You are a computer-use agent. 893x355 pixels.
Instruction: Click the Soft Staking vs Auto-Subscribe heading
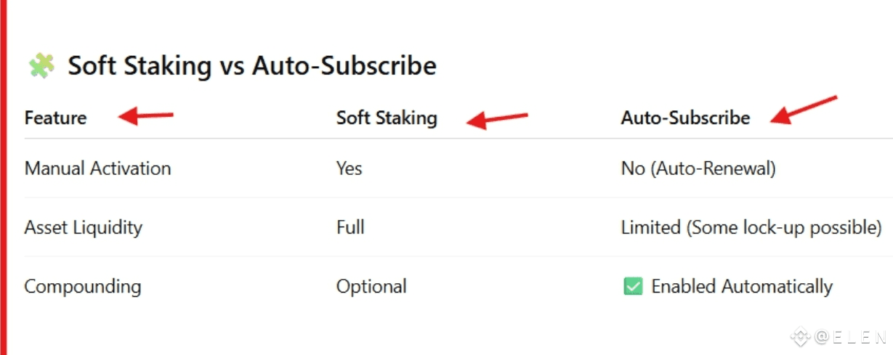[x=252, y=66]
